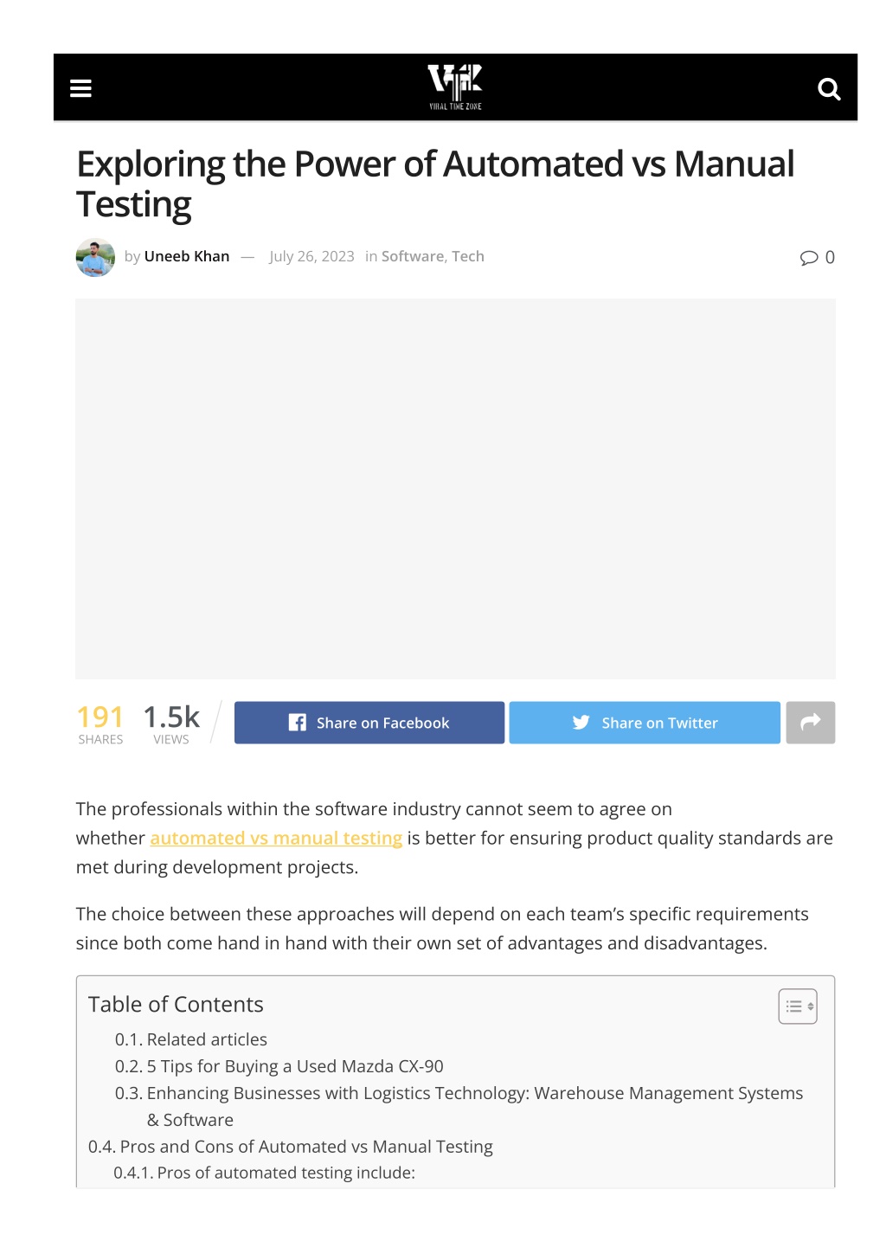Click the featured image placeholder area
The height and width of the screenshot is (1254, 886).
pos(455,489)
